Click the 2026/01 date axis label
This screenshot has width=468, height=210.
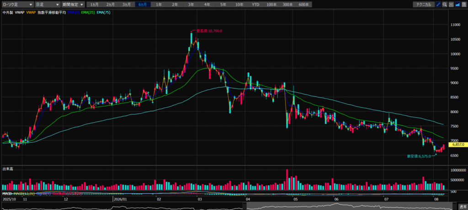[121, 199]
